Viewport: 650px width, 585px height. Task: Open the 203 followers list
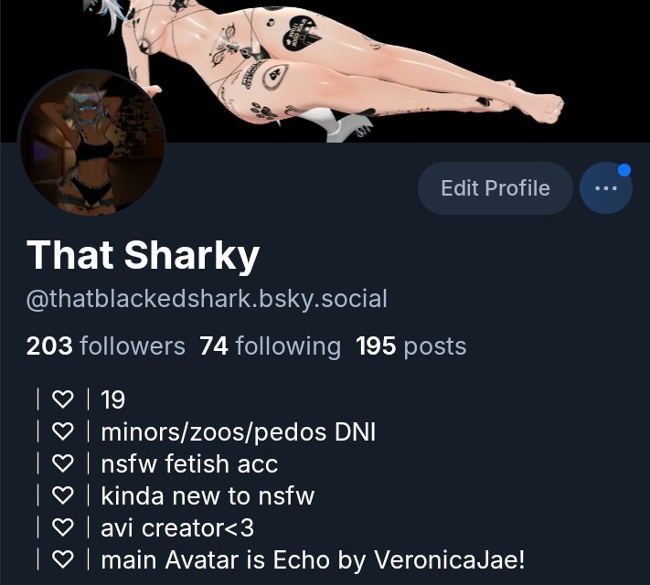106,346
